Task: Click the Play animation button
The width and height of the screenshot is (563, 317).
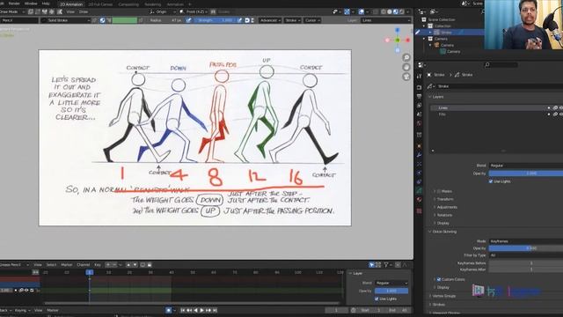Action: [x=201, y=310]
